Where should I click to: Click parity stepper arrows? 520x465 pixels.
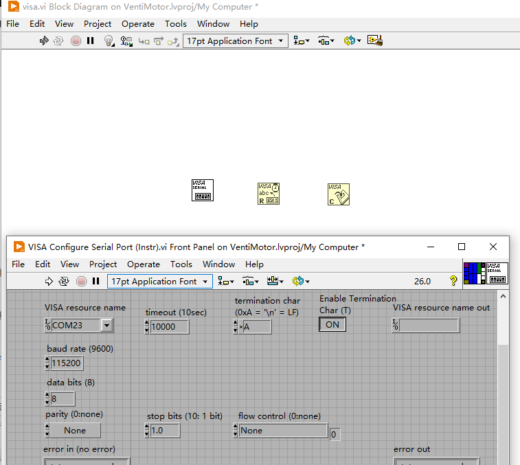point(47,431)
